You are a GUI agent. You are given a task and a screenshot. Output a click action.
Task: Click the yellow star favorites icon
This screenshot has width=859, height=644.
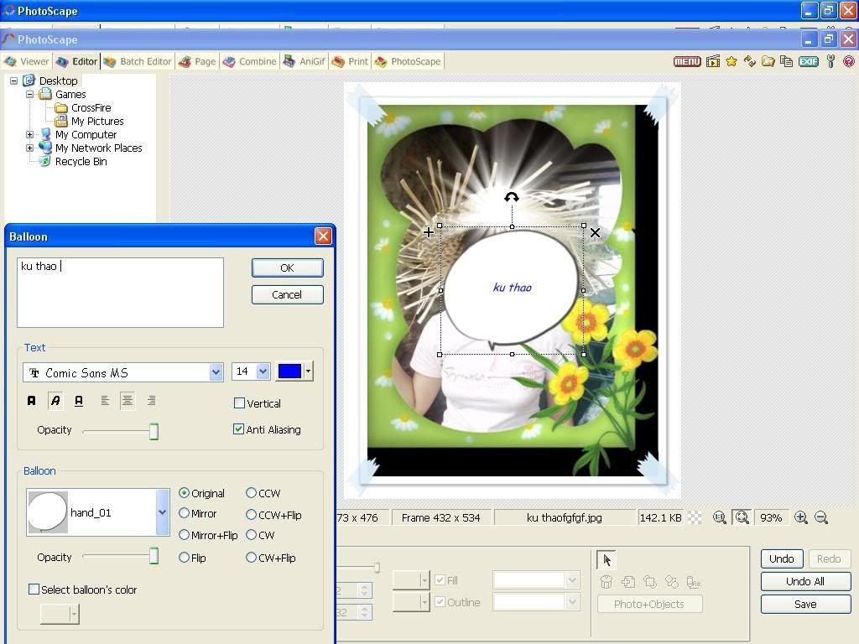point(731,61)
